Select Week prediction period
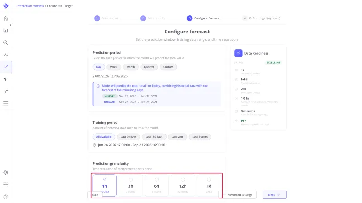This screenshot has width=362, height=203. click(114, 67)
